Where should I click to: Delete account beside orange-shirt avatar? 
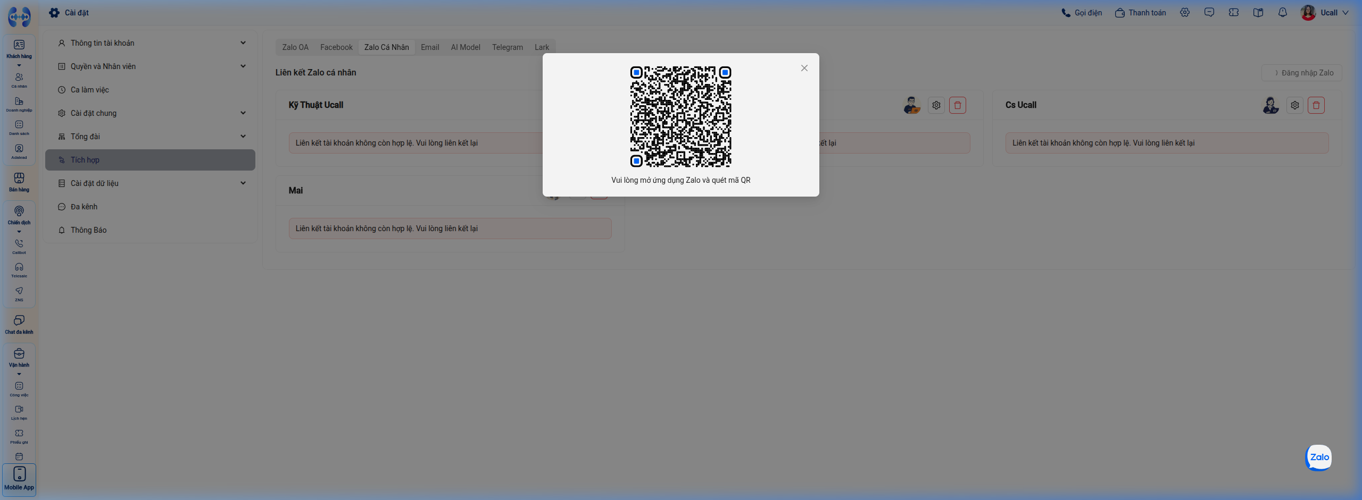[x=958, y=105]
